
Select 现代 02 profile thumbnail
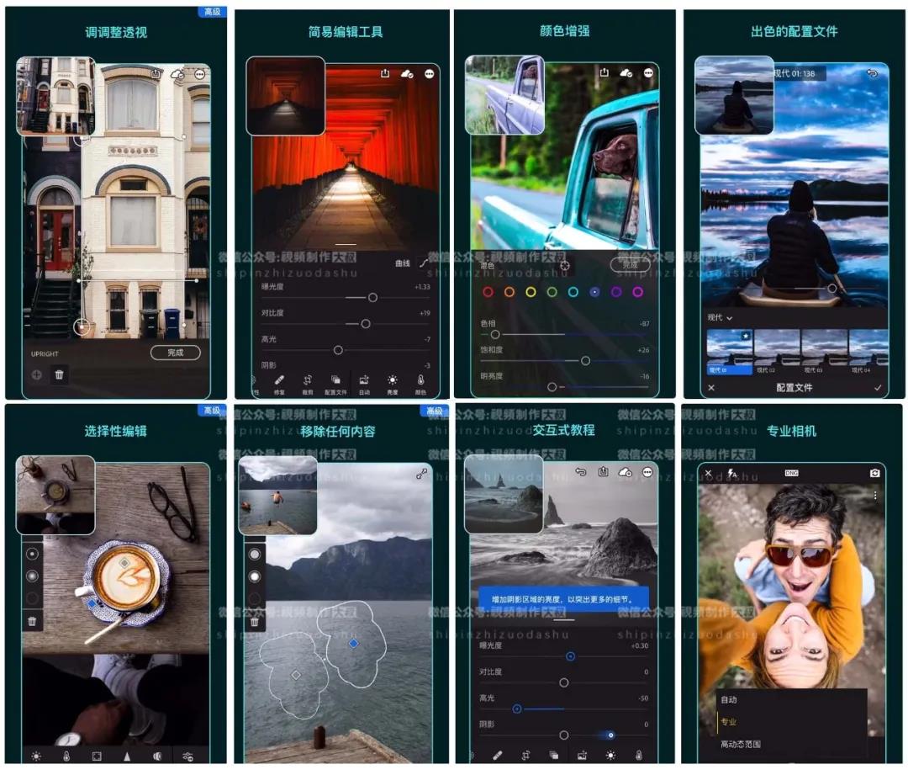777,352
